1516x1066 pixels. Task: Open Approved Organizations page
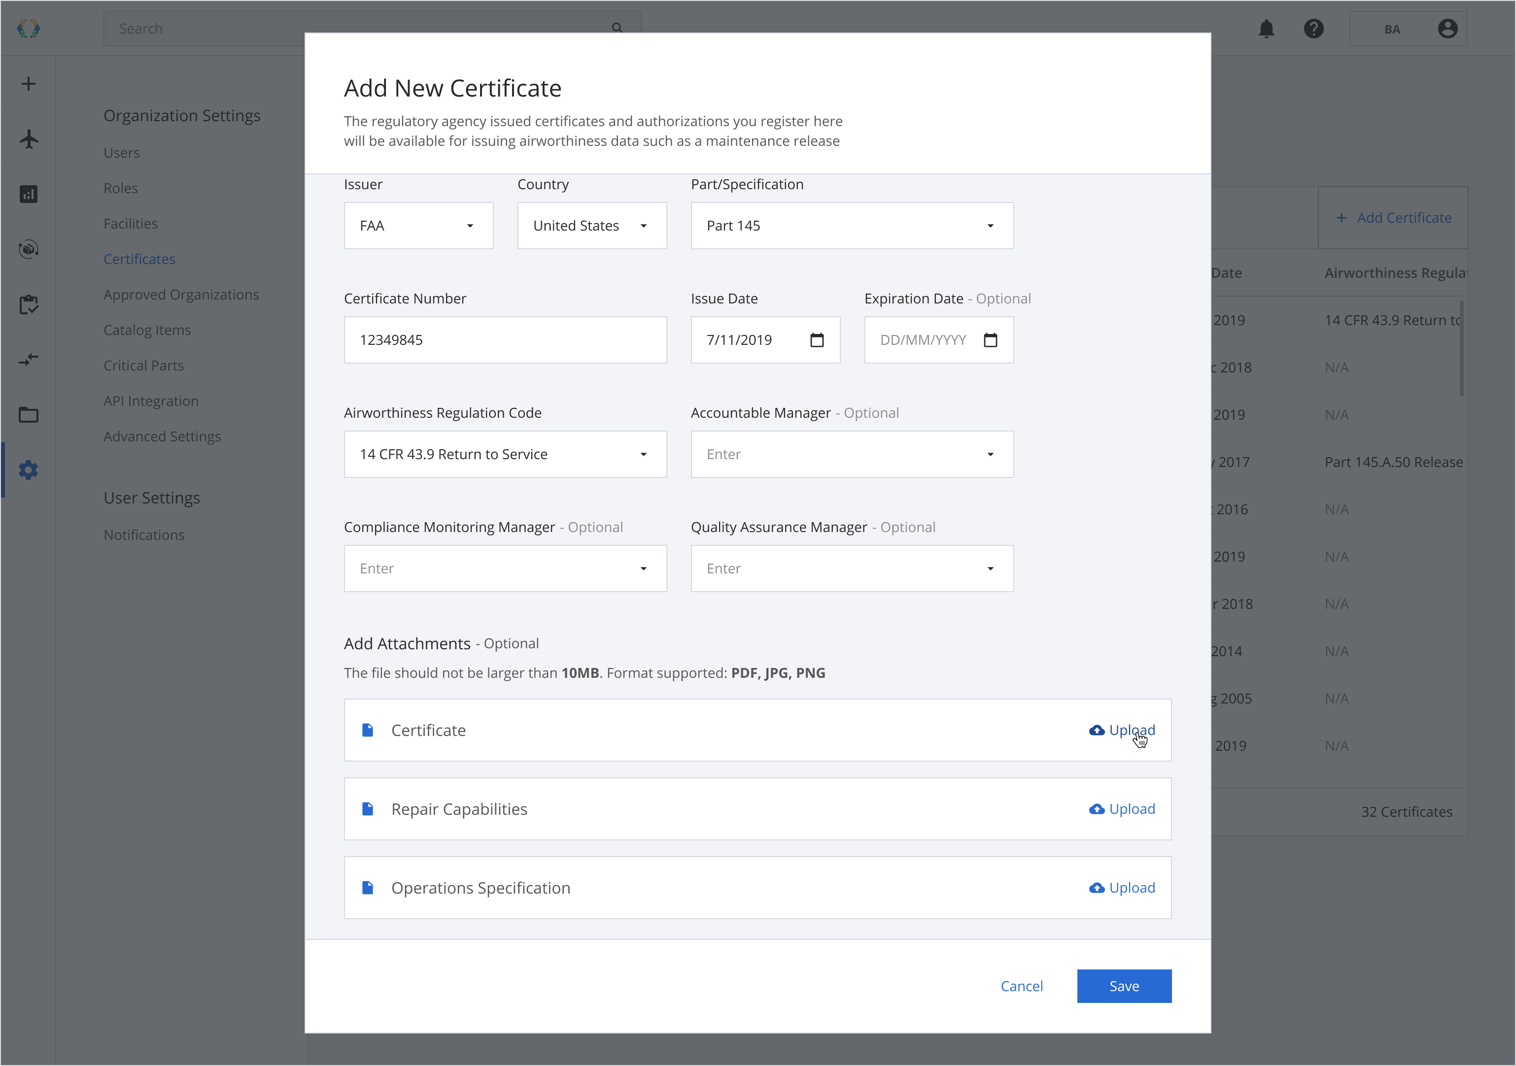[181, 295]
